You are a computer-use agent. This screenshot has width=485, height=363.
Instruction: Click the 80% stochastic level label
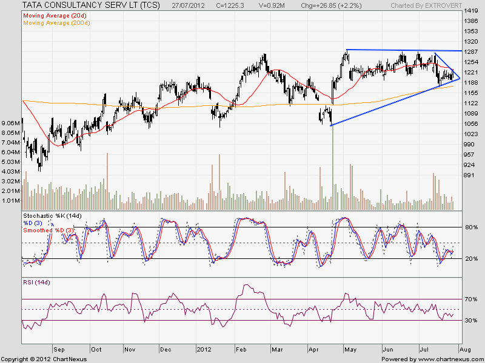point(471,227)
